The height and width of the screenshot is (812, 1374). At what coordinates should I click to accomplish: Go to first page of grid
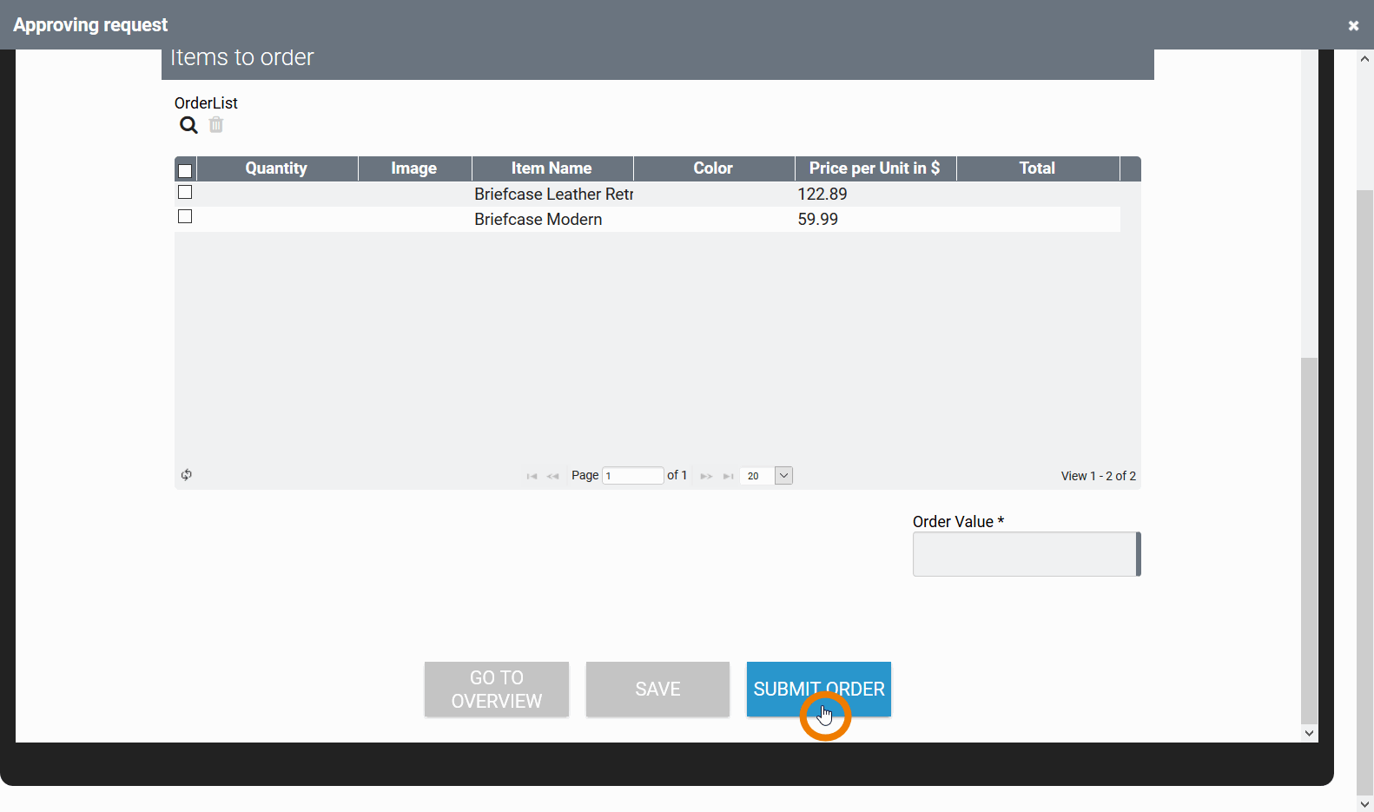click(532, 476)
